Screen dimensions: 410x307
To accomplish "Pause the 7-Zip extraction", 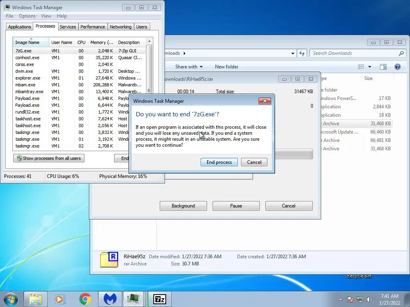I will (x=236, y=206).
